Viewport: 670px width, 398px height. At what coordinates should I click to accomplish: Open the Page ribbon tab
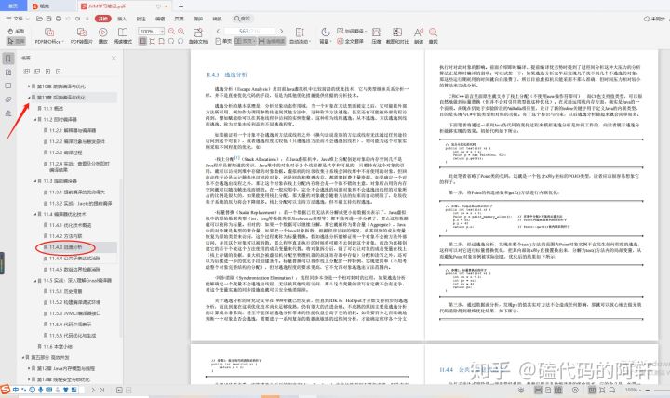[x=179, y=19]
